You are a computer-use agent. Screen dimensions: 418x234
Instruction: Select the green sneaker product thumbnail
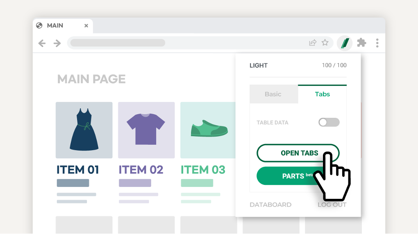208,130
